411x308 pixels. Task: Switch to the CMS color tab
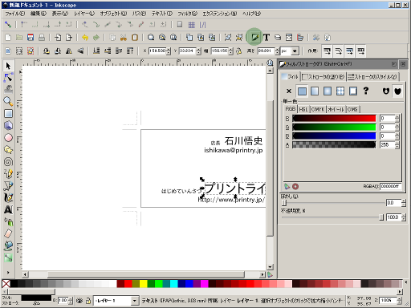352,109
